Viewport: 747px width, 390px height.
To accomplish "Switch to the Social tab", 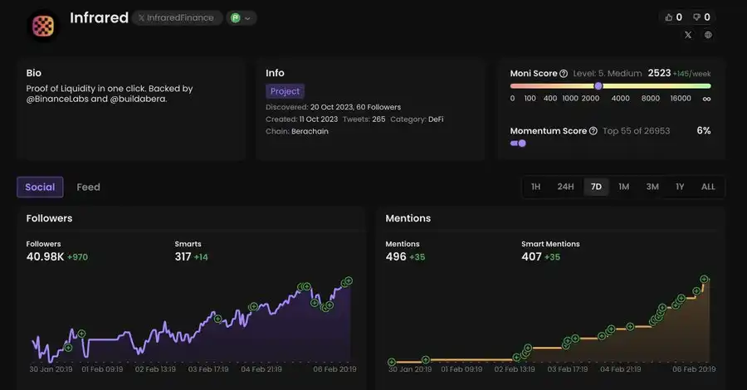I will pyautogui.click(x=40, y=188).
